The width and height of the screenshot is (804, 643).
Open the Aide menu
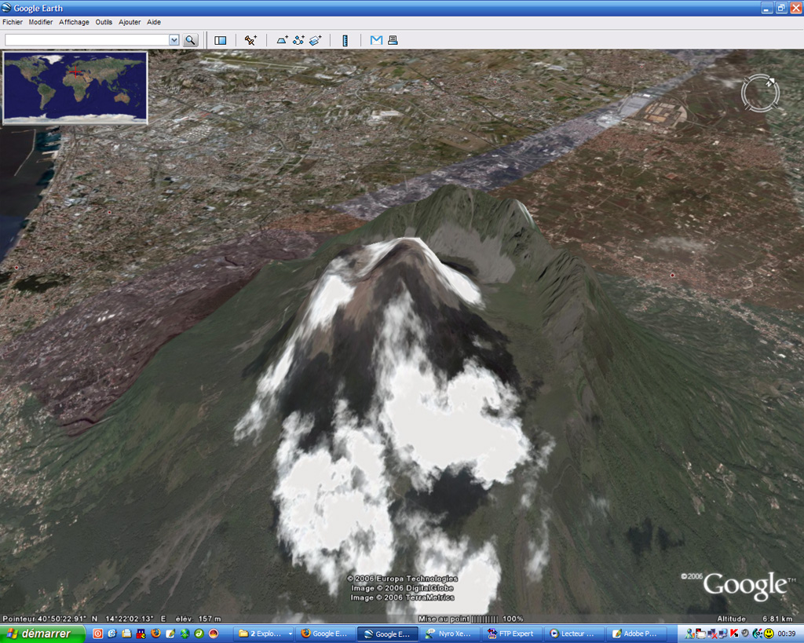(x=154, y=22)
